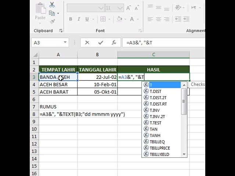Toggle Bold formatting

pyautogui.click(x=70, y=19)
